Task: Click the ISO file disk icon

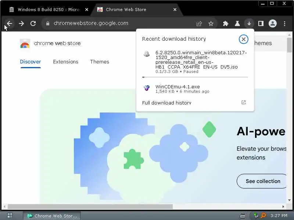Action: click(x=147, y=54)
